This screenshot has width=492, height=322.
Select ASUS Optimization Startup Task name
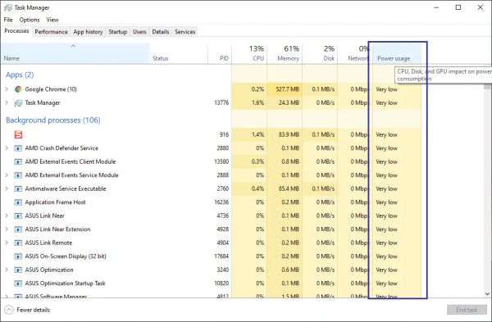click(66, 283)
